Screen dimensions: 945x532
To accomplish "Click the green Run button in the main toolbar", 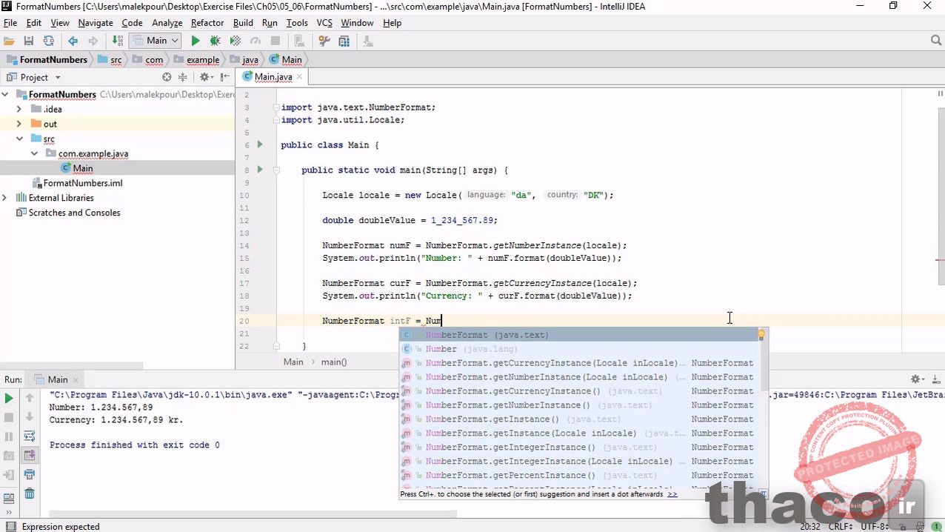I will [196, 41].
